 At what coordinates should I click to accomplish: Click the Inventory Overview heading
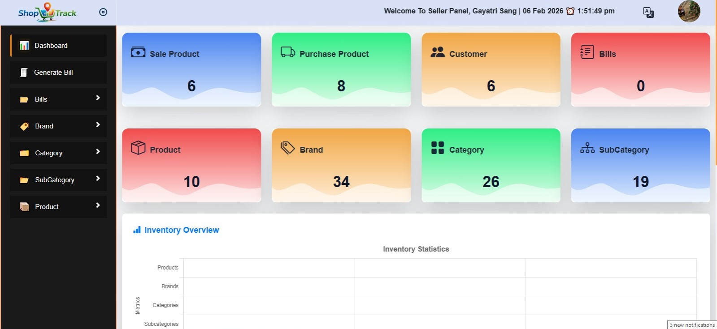point(182,230)
